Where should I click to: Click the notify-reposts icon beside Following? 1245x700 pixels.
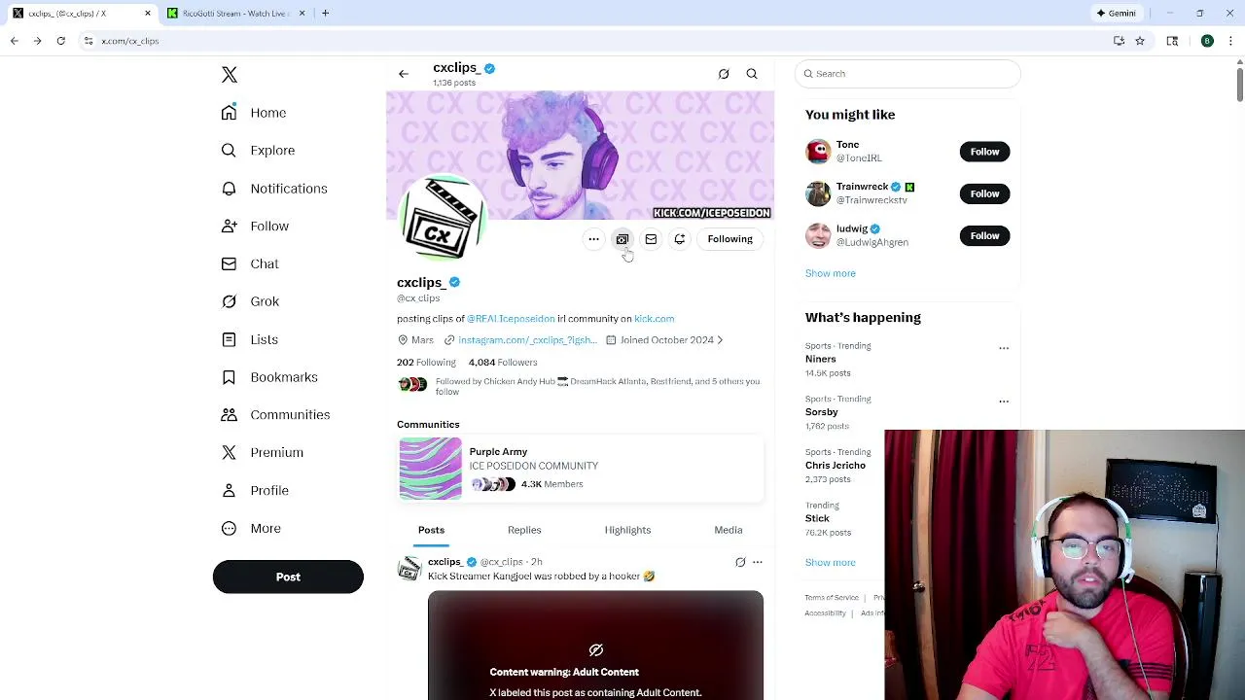(x=680, y=239)
